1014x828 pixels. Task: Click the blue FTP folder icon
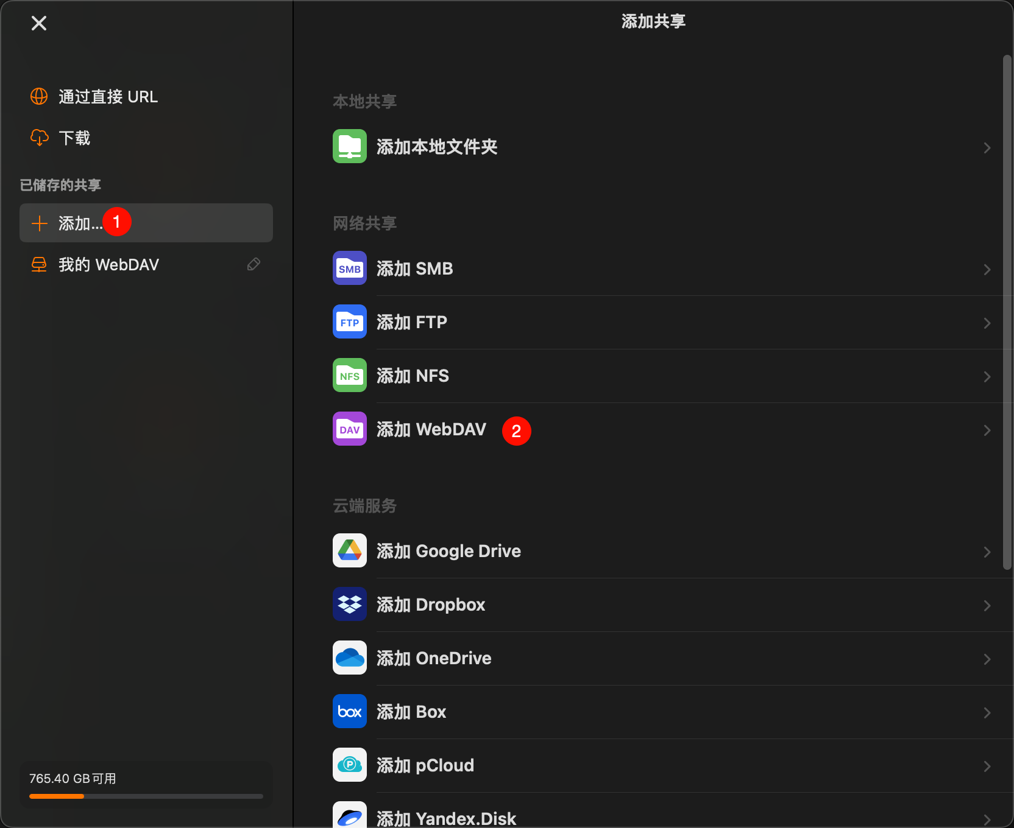(x=350, y=321)
